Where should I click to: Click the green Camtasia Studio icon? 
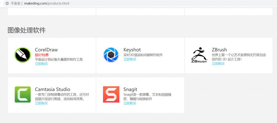click(22, 94)
